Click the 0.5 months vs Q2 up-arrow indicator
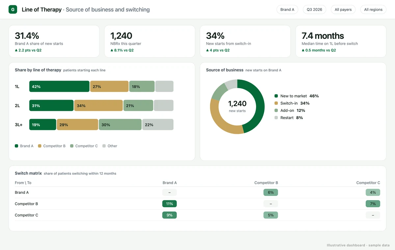 pyautogui.click(x=319, y=50)
